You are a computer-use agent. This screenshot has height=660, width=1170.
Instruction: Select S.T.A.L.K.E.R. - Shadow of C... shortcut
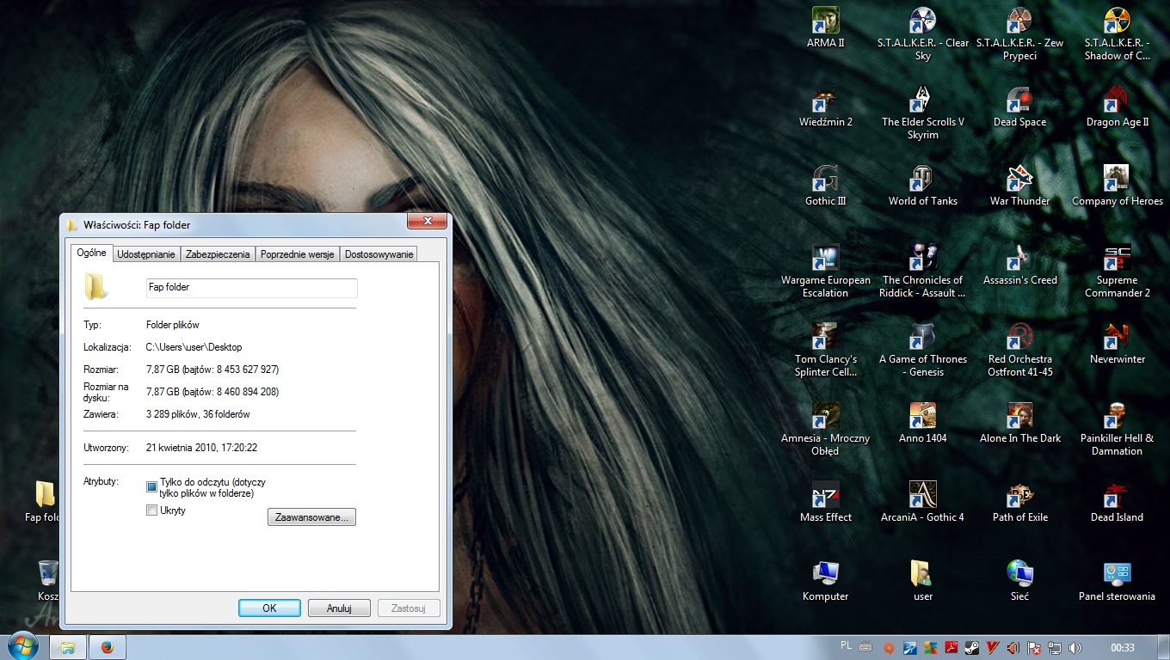pos(1117,34)
